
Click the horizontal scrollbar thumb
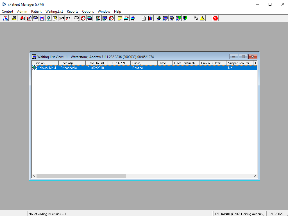(81, 176)
